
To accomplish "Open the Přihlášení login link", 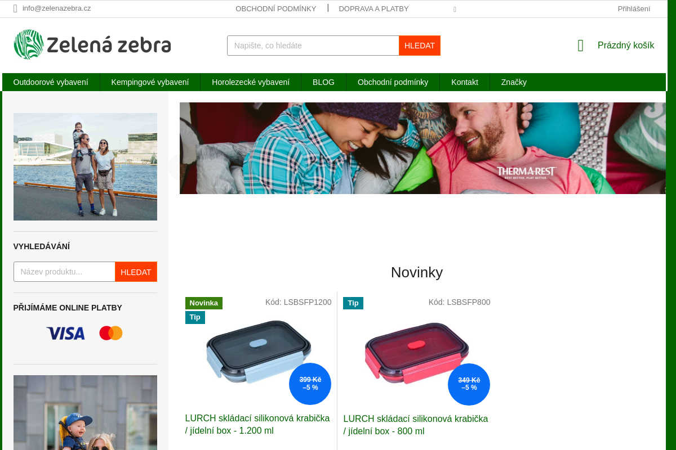I will coord(634,8).
